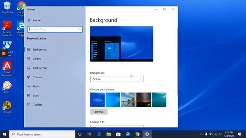Open Task View on the taskbar
The image size is (246, 138).
tap(89, 134)
